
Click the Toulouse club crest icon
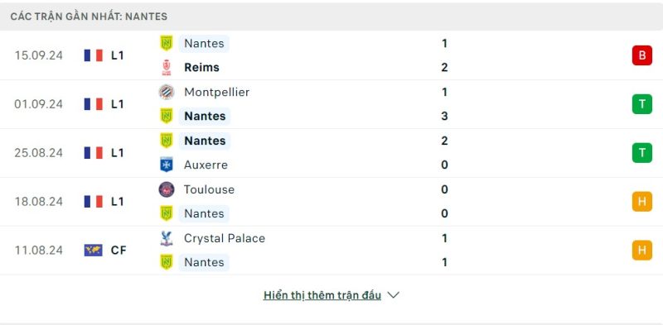pos(167,189)
